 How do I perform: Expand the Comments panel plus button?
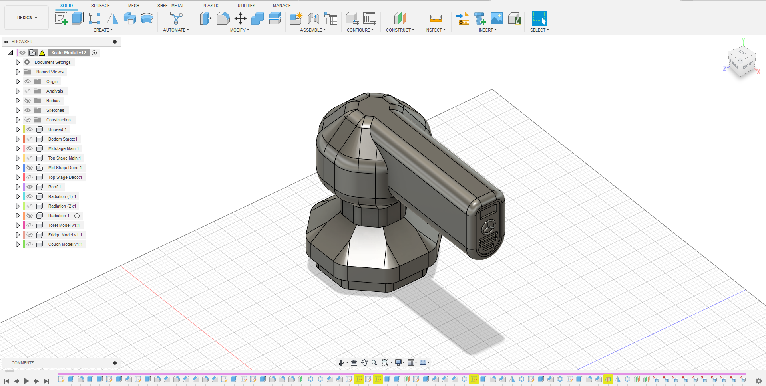[x=115, y=363]
